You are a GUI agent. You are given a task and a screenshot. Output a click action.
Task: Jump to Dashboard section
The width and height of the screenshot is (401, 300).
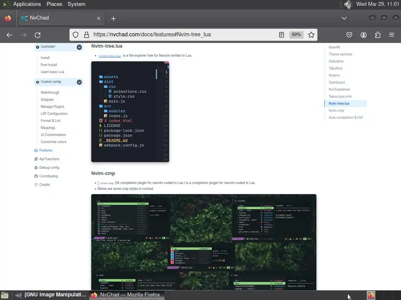[336, 82]
